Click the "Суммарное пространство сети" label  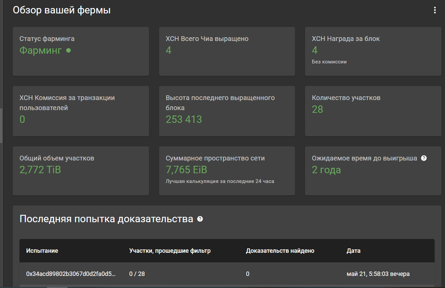215,158
